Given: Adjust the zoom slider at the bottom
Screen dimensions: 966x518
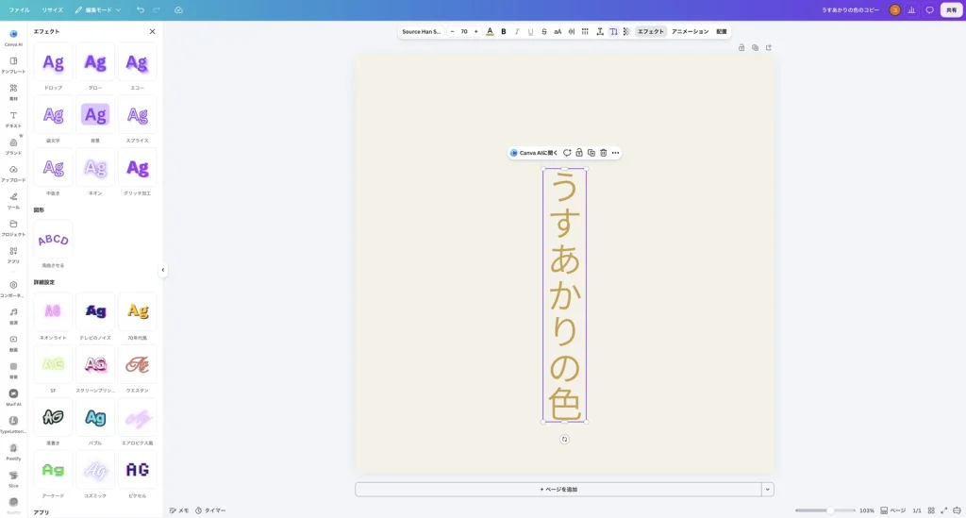Looking at the screenshot, I should coord(824,510).
